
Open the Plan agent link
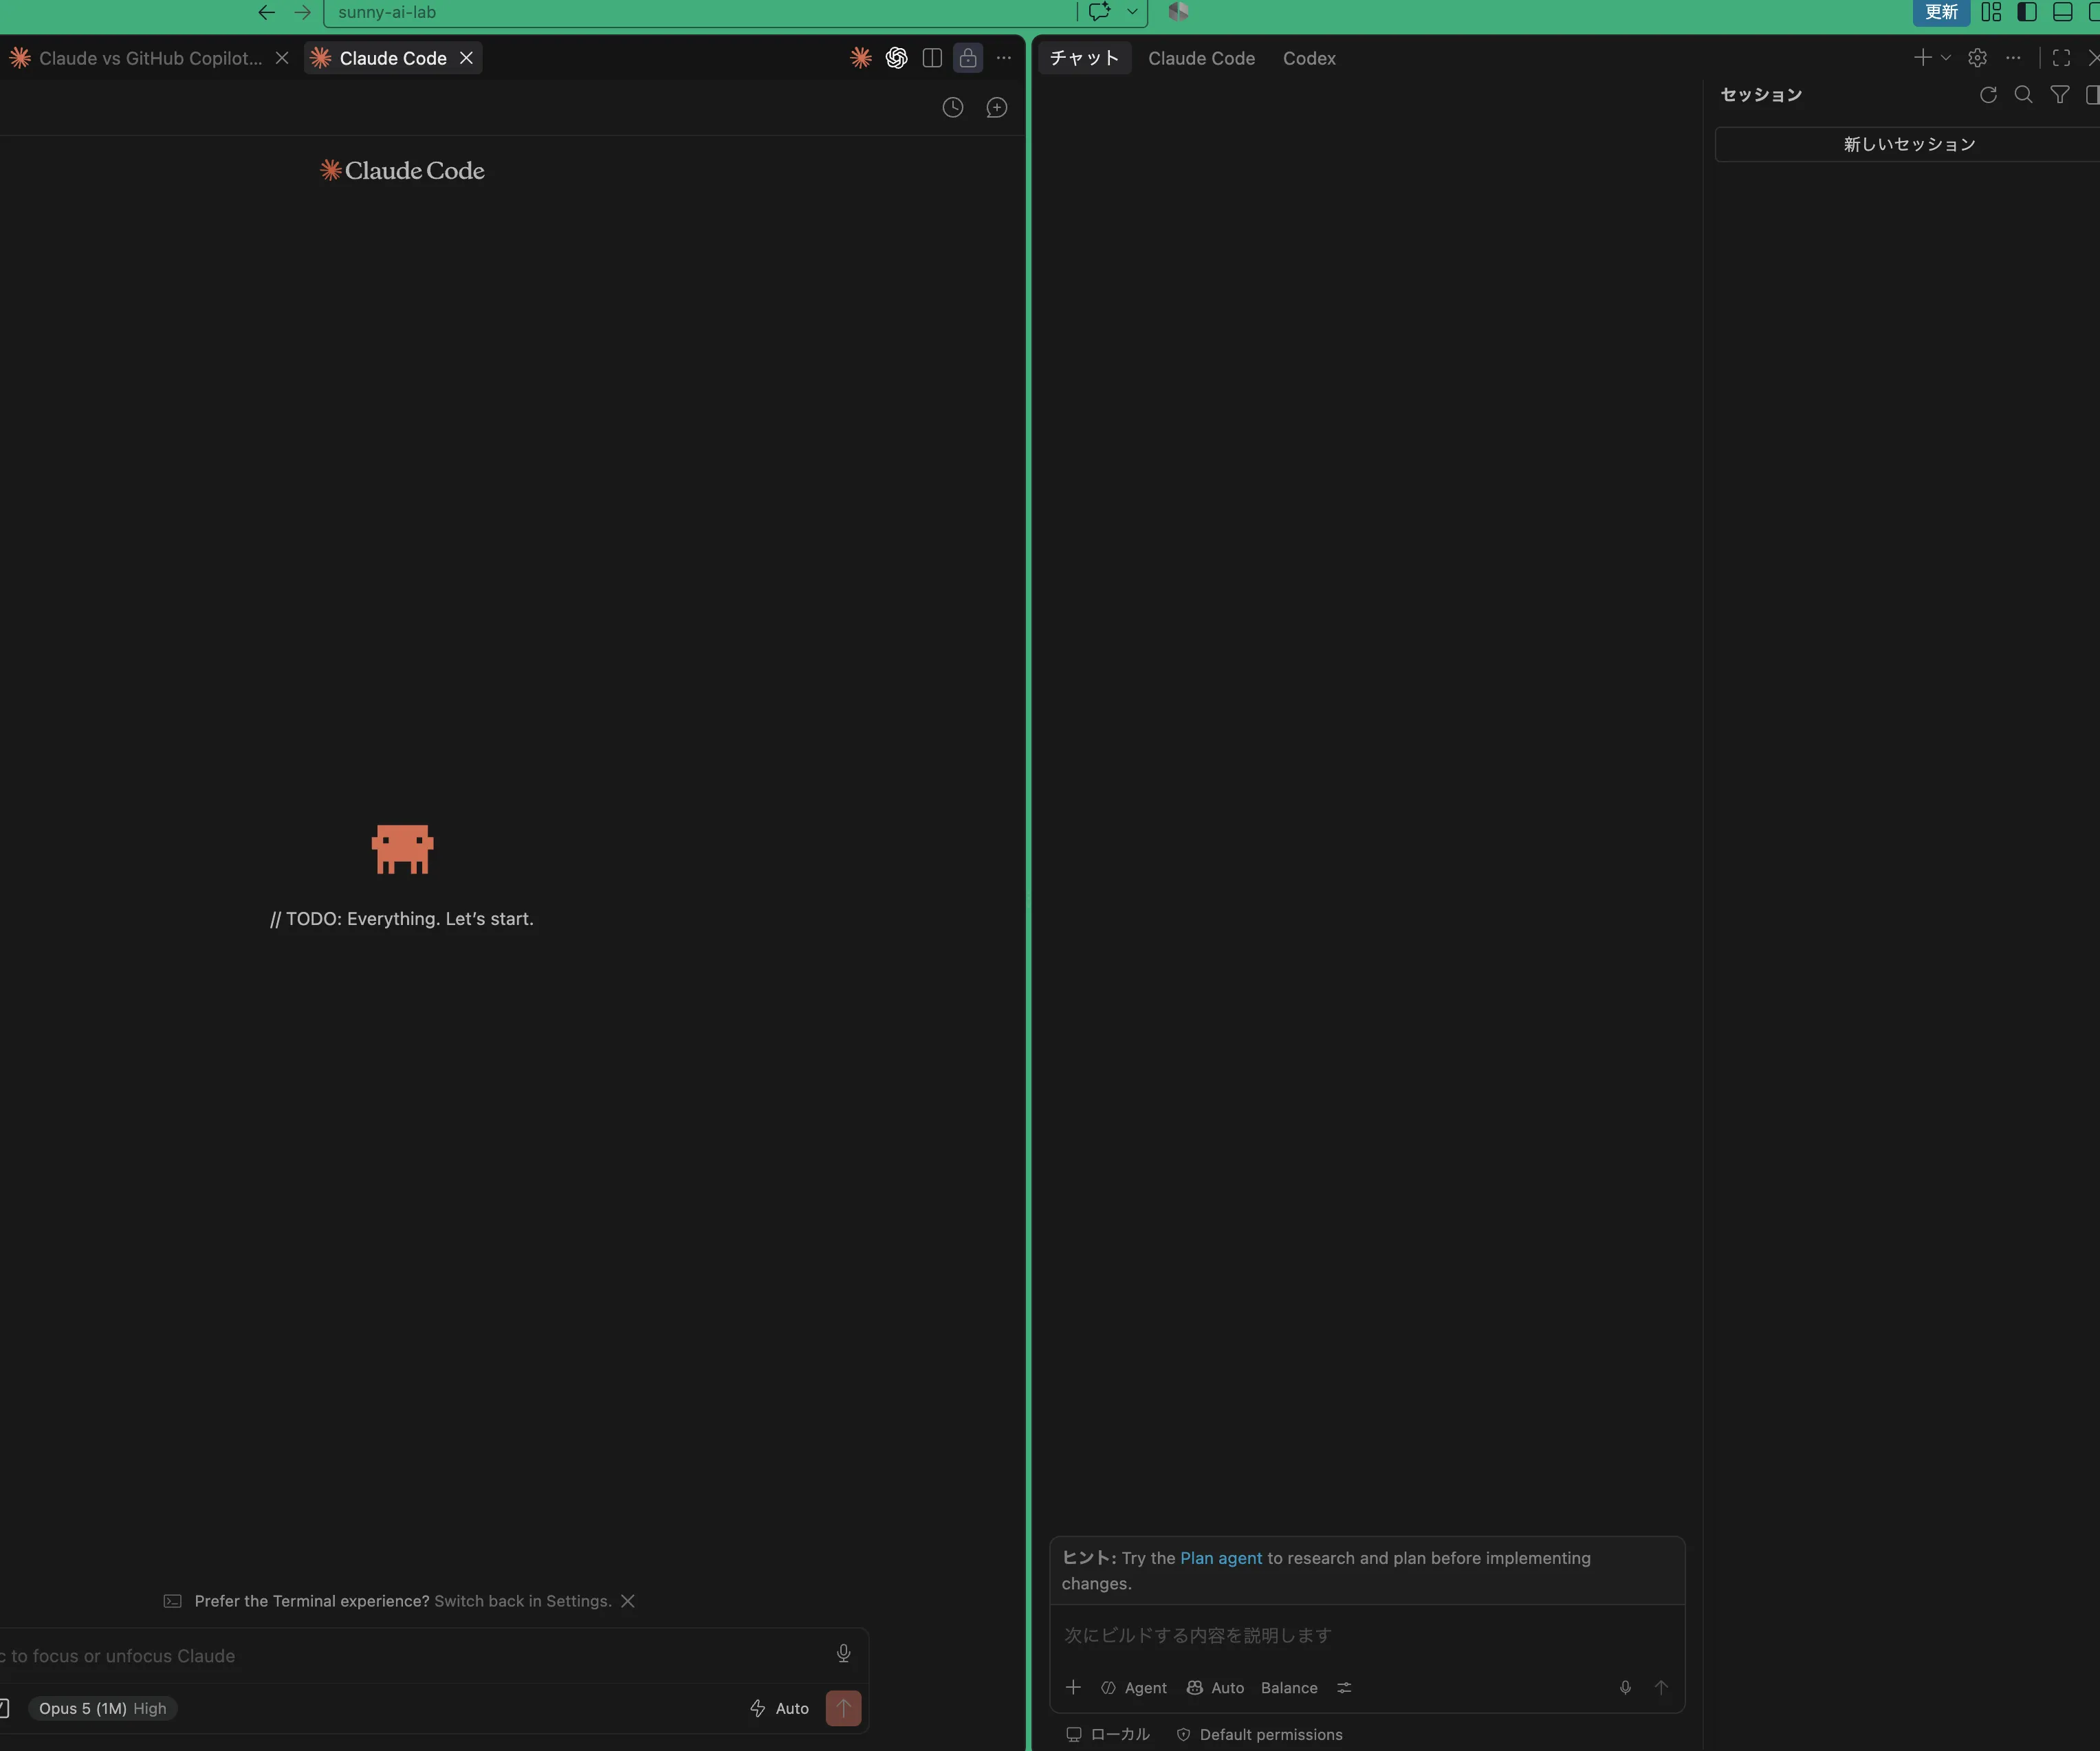1221,1558
